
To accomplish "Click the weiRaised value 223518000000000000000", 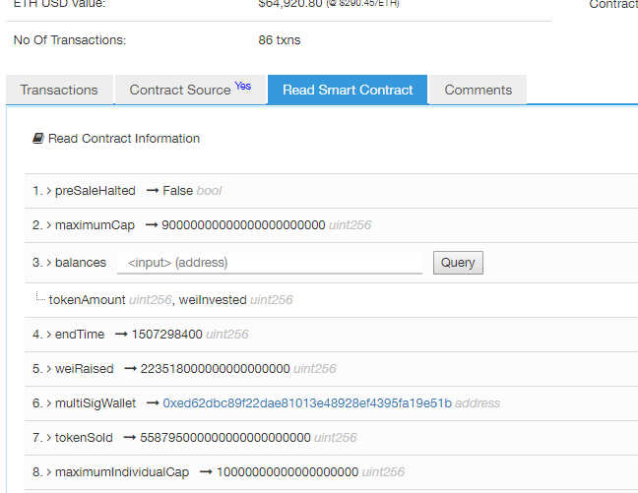I will point(215,369).
